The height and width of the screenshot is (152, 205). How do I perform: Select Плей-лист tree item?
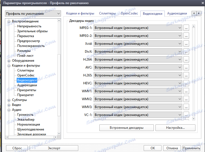pos(25,56)
